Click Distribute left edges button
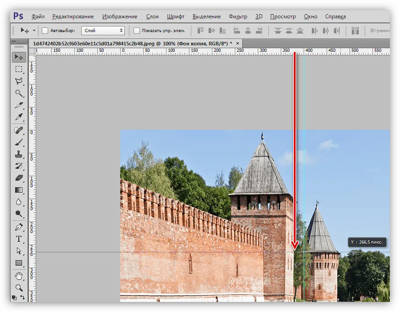This screenshot has width=400, height=312. pos(315,31)
